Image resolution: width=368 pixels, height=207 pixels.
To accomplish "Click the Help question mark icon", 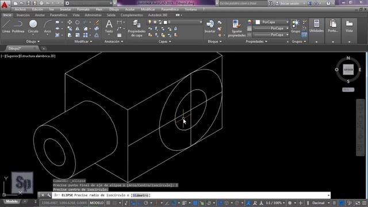I will [328, 3].
